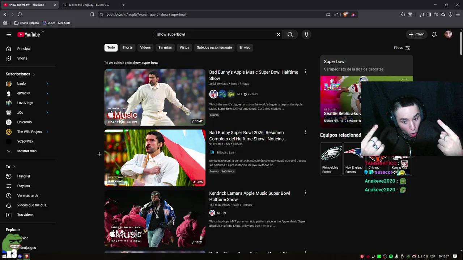Image resolution: width=463 pixels, height=260 pixels.
Task: Open the Bad Bunny Super Bowl 2026 Resumen title
Action: [248, 135]
